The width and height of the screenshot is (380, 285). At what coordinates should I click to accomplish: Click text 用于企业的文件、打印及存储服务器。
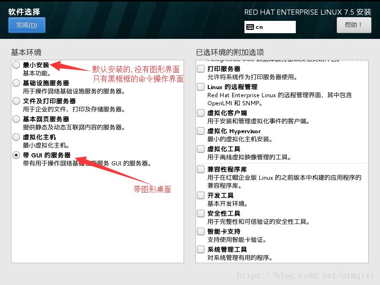(x=74, y=109)
